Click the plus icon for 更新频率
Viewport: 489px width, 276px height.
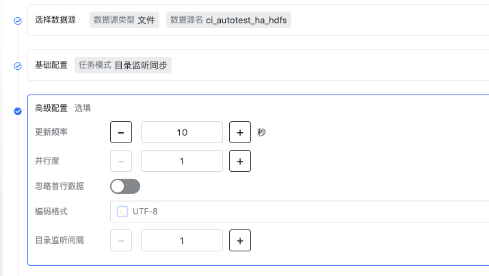[240, 132]
